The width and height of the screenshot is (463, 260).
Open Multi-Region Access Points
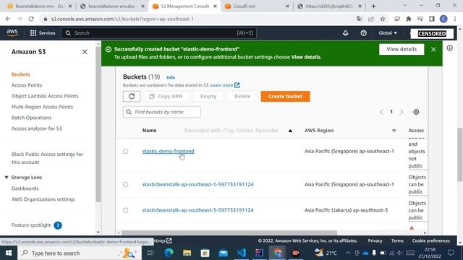(42, 107)
